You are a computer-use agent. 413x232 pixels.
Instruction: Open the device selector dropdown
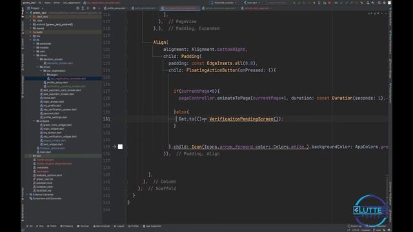pyautogui.click(x=224, y=3)
